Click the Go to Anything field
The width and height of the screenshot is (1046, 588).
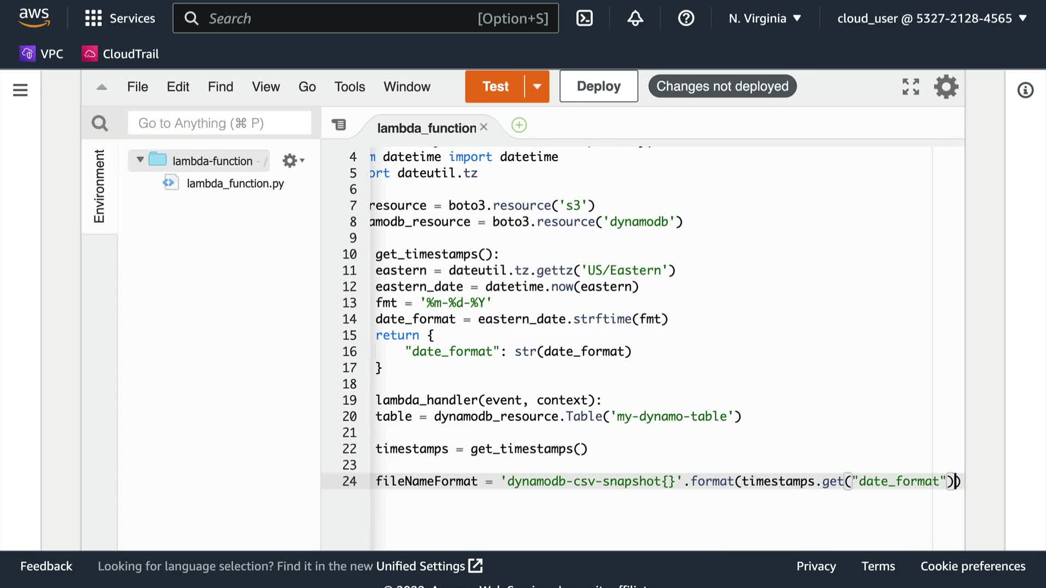coord(219,123)
